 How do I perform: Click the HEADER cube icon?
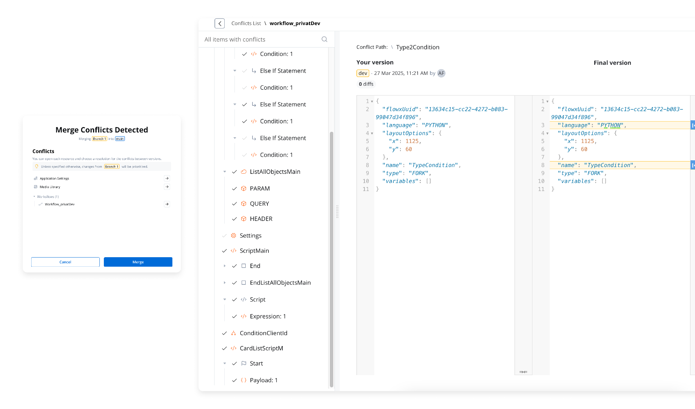pyautogui.click(x=244, y=219)
